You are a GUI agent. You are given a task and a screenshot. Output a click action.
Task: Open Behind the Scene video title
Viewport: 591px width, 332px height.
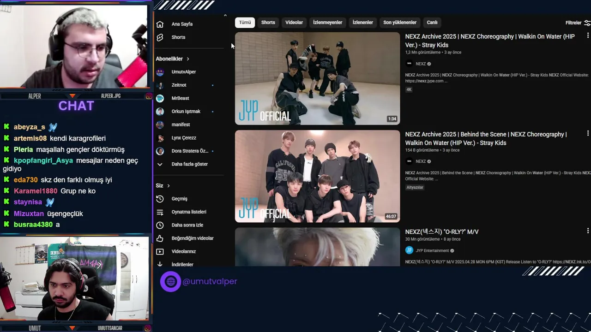[x=486, y=138]
